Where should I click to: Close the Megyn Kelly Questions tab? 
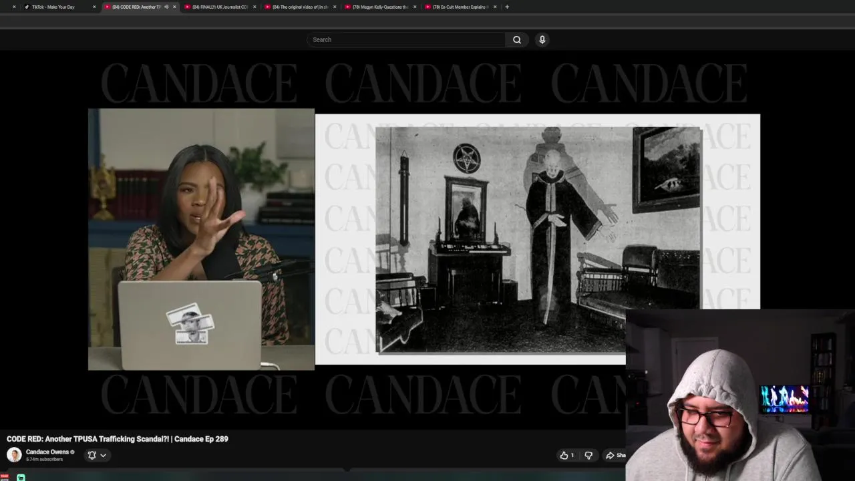click(415, 7)
